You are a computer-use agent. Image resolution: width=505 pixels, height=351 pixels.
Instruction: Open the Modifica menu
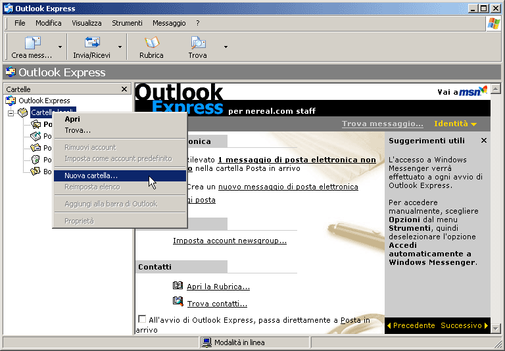tap(49, 23)
